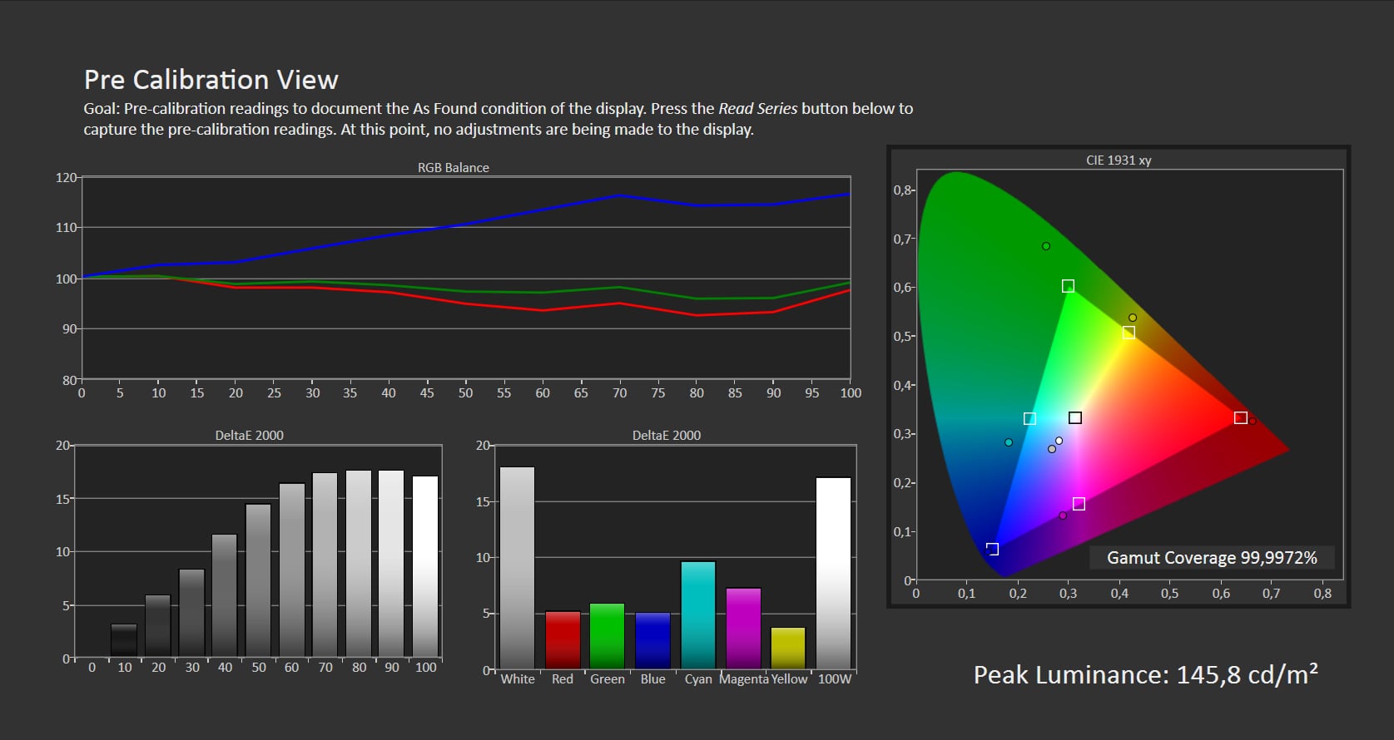Select the red primary target square marker
Viewport: 1394px width, 740px height.
pyautogui.click(x=1240, y=417)
